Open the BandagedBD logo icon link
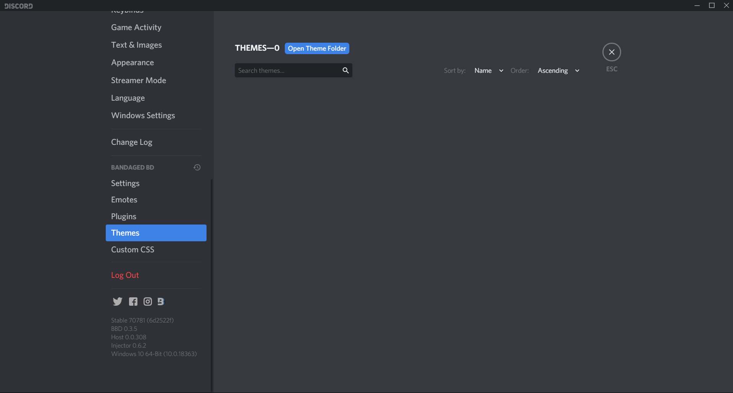 click(161, 302)
